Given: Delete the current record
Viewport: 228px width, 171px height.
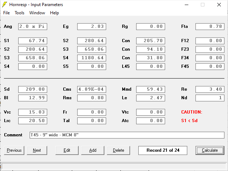Looking at the screenshot, I should point(118,150).
